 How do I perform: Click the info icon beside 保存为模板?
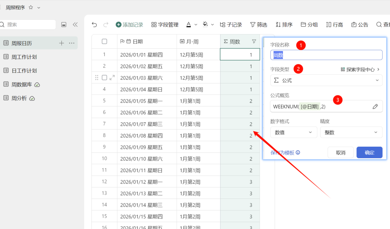(298, 152)
